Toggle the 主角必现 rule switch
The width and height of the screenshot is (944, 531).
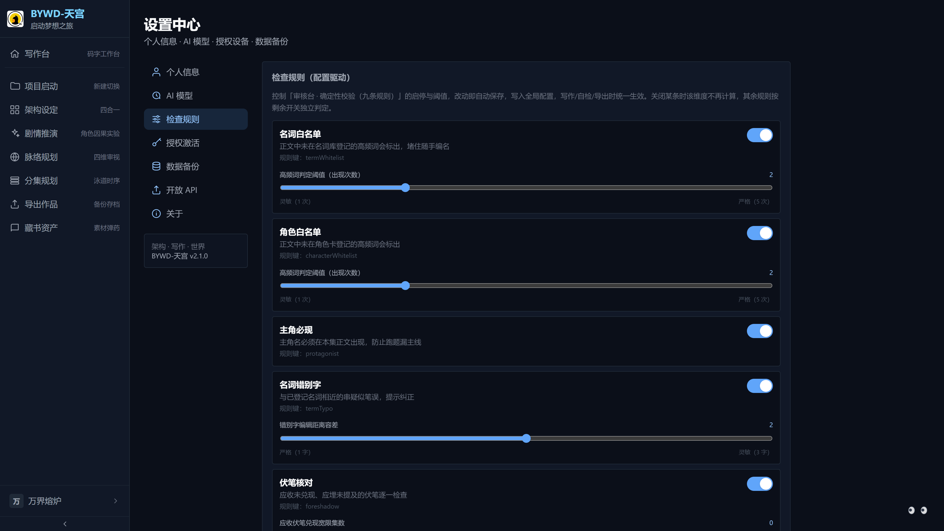click(760, 331)
